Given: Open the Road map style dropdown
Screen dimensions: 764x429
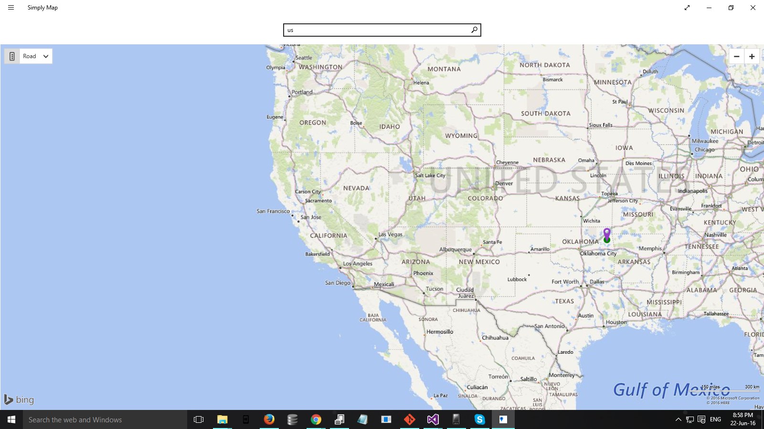Looking at the screenshot, I should pos(36,56).
